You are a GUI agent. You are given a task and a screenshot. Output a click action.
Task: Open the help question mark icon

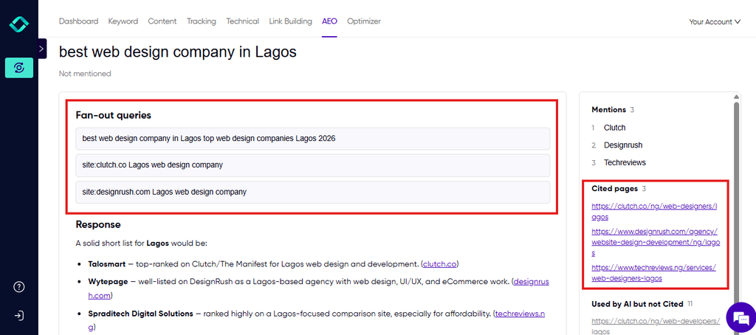[x=18, y=287]
